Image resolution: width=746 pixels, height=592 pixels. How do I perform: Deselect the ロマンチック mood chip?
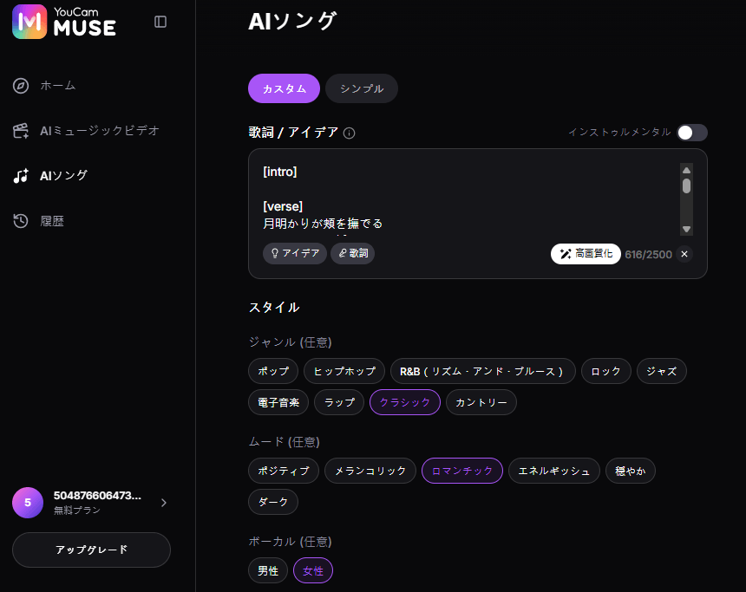point(462,471)
